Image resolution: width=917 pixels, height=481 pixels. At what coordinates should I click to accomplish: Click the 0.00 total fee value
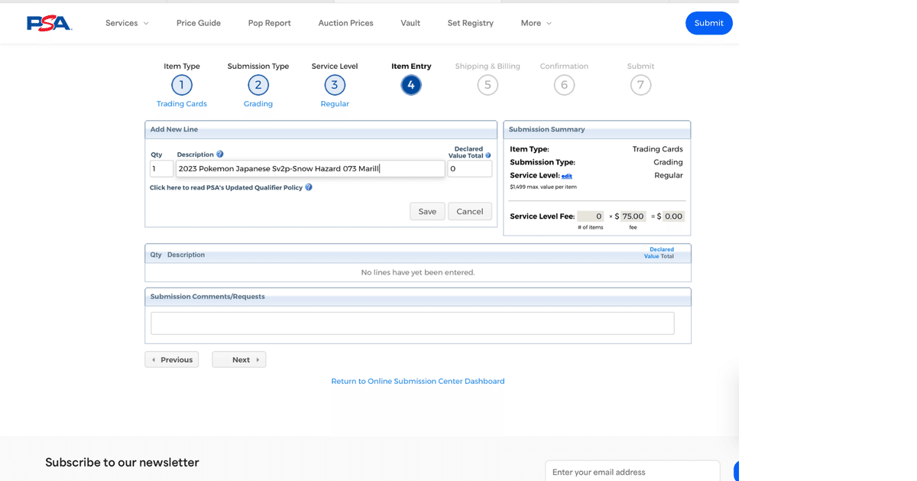tap(673, 216)
